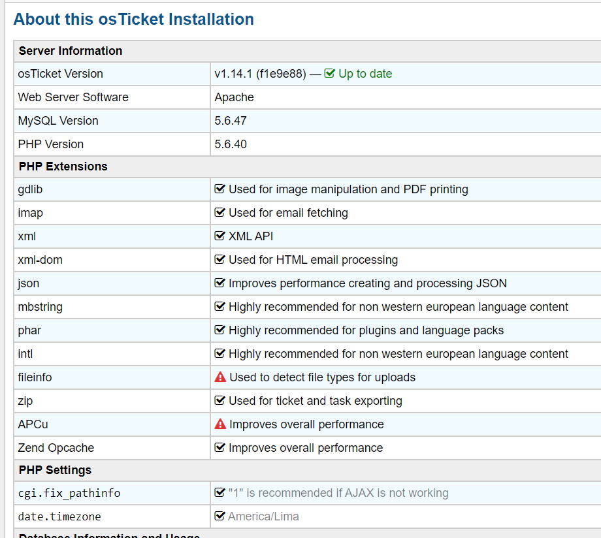Click the version text 'v1.14.1 (f1e9e88)'

[260, 74]
